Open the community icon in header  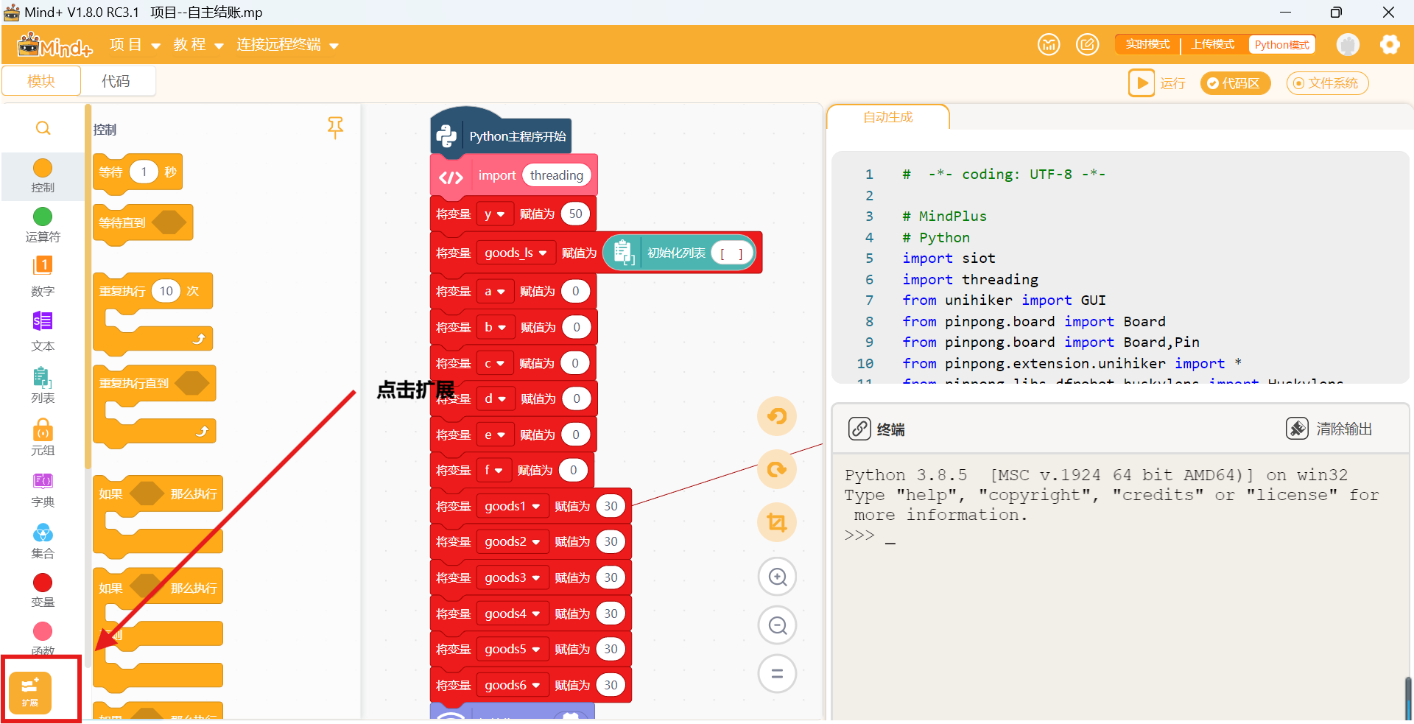pos(1049,45)
